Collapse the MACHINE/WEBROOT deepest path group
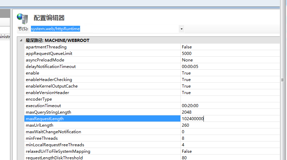The width and height of the screenshot is (287, 160). point(22,41)
